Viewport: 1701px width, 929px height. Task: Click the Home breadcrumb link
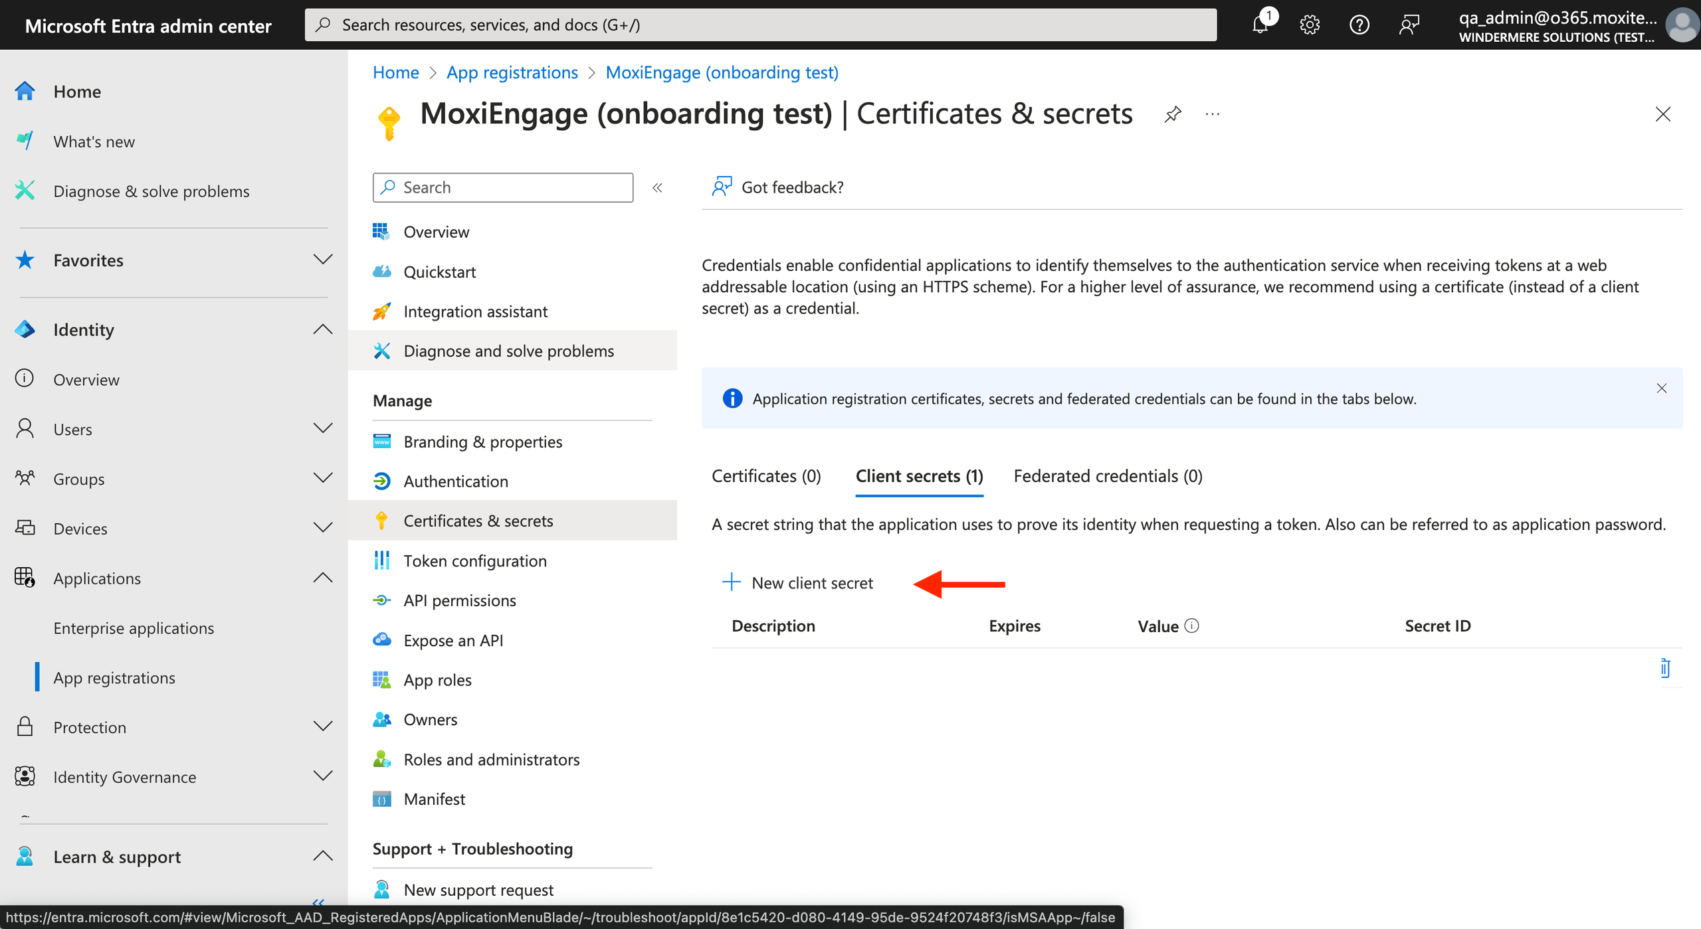point(395,72)
